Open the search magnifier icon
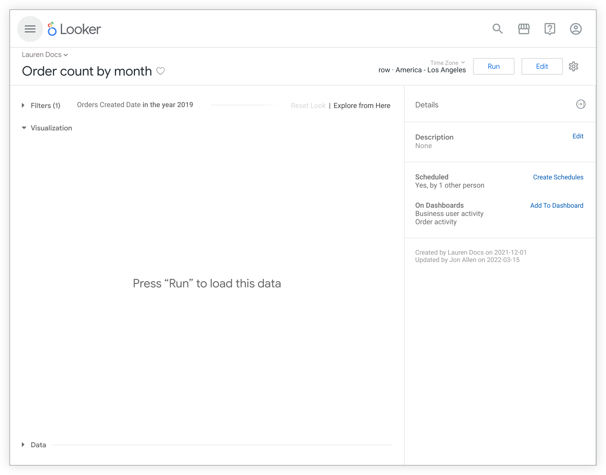Image resolution: width=606 pixels, height=475 pixels. pyautogui.click(x=498, y=29)
